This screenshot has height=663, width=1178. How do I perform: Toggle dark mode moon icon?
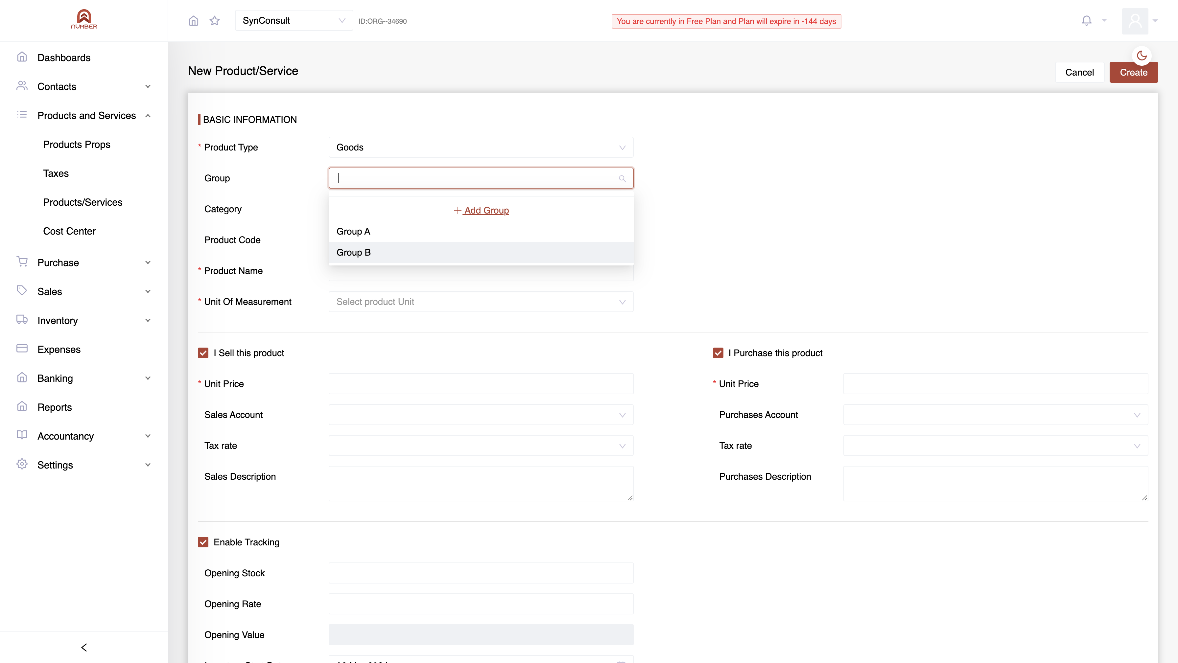[1142, 56]
